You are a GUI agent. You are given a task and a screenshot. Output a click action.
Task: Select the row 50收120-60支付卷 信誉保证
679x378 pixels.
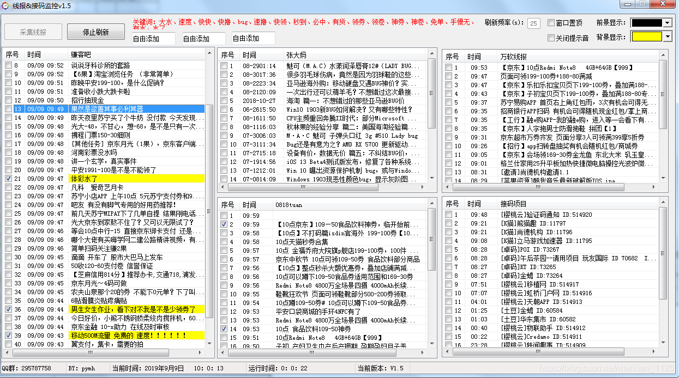[104, 266]
